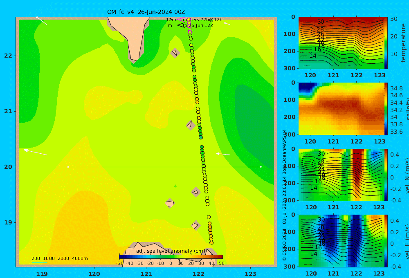Click the '© CSIRO 2024' vertical text
Viewport: 409px width, 278px height.
tap(284, 244)
